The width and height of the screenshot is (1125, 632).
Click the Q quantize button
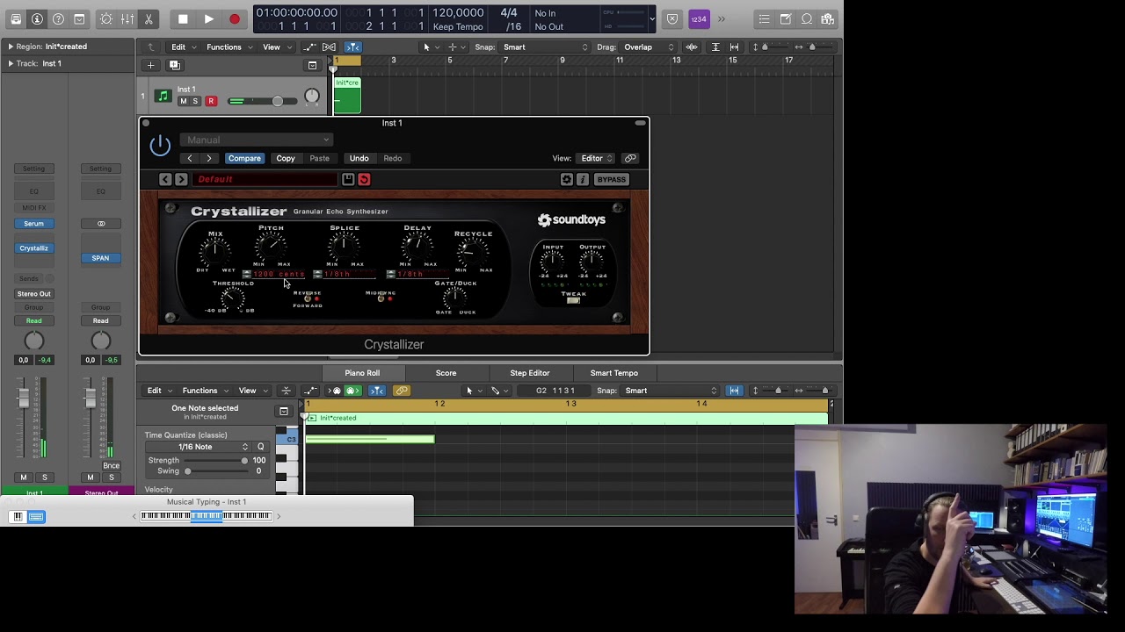260,447
